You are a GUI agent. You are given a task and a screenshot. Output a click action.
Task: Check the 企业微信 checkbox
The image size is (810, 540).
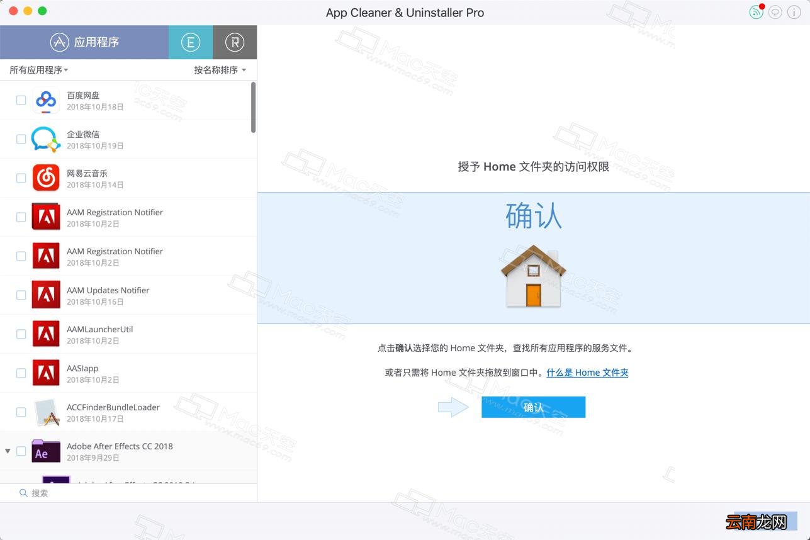[x=21, y=139]
